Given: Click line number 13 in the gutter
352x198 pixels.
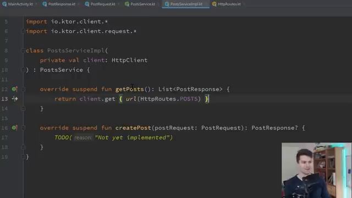Looking at the screenshot, I should pyautogui.click(x=4, y=99).
